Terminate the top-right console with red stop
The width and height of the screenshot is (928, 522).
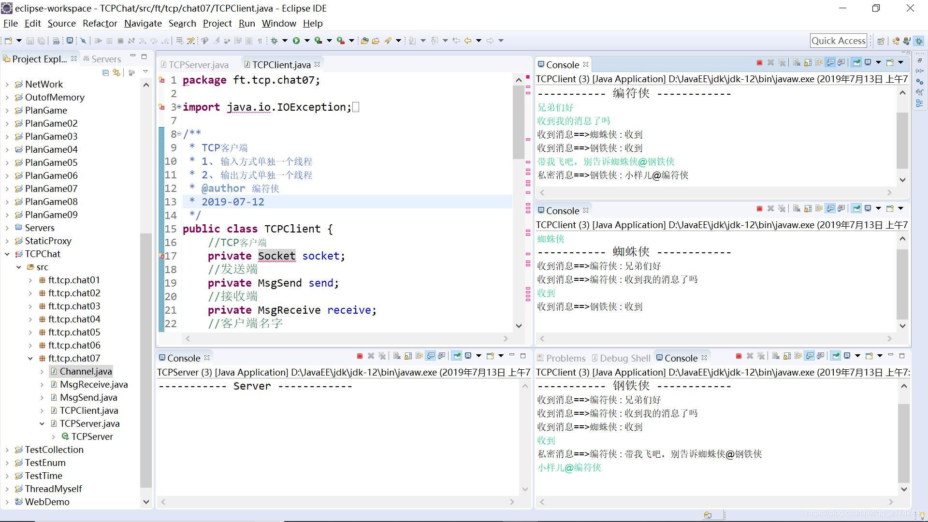point(759,62)
